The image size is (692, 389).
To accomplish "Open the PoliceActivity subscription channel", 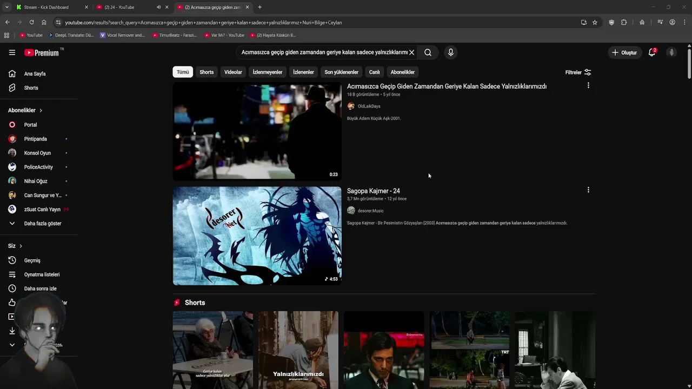I will click(x=38, y=167).
